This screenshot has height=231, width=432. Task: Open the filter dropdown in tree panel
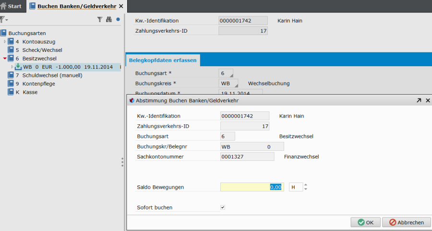[4, 20]
